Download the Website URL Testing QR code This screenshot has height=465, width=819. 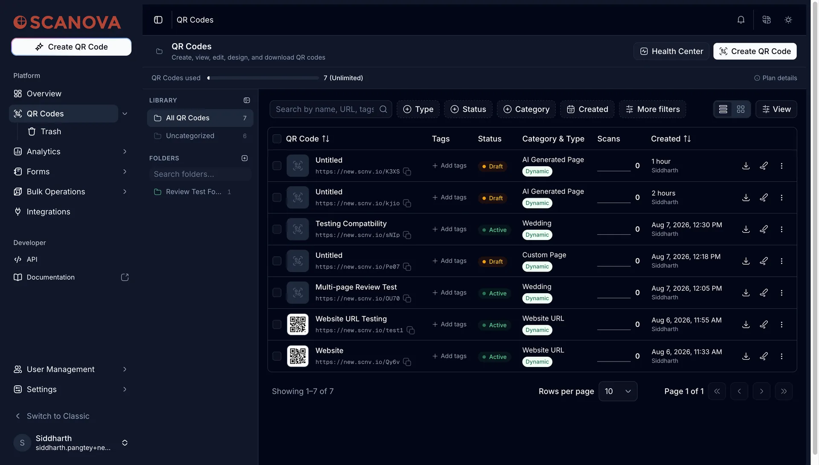pos(746,325)
